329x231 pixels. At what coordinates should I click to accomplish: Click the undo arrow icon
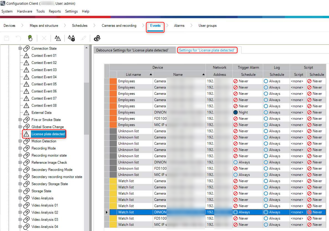pos(18,38)
